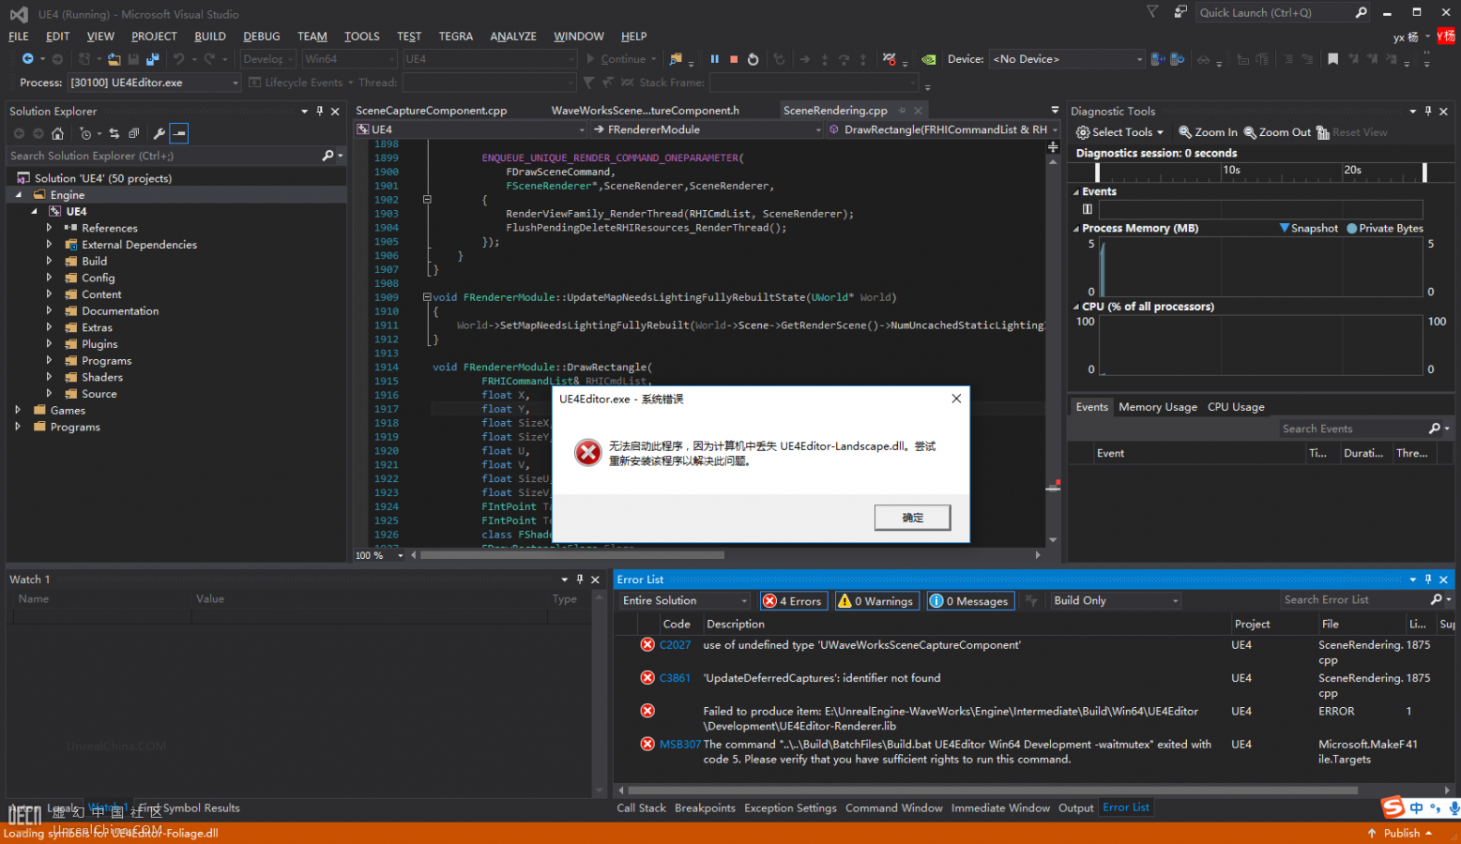Image resolution: width=1461 pixels, height=844 pixels.
Task: Toggle Preview Selected Items in Solution Explorer
Action: tap(179, 133)
